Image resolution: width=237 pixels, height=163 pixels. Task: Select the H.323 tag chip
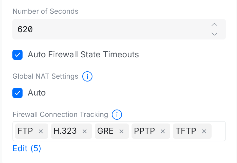[x=65, y=131]
